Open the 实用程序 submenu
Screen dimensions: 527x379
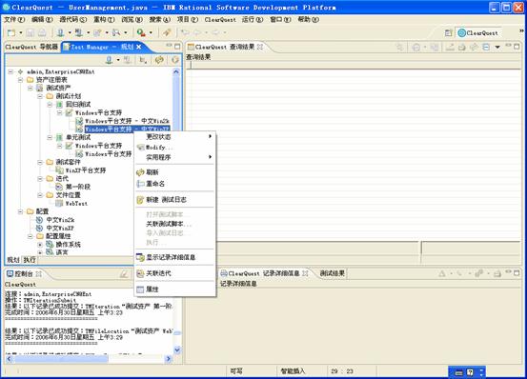tap(174, 157)
